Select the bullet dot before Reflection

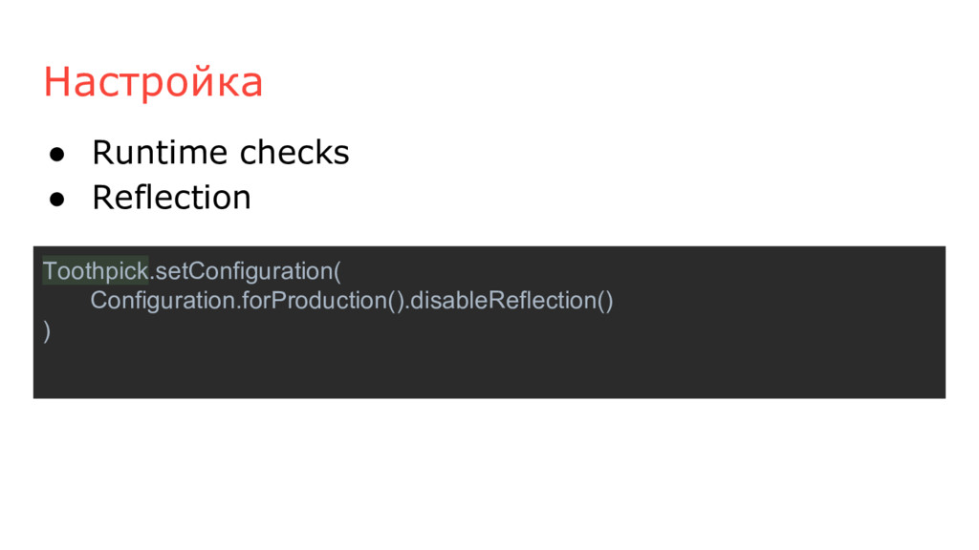(56, 199)
